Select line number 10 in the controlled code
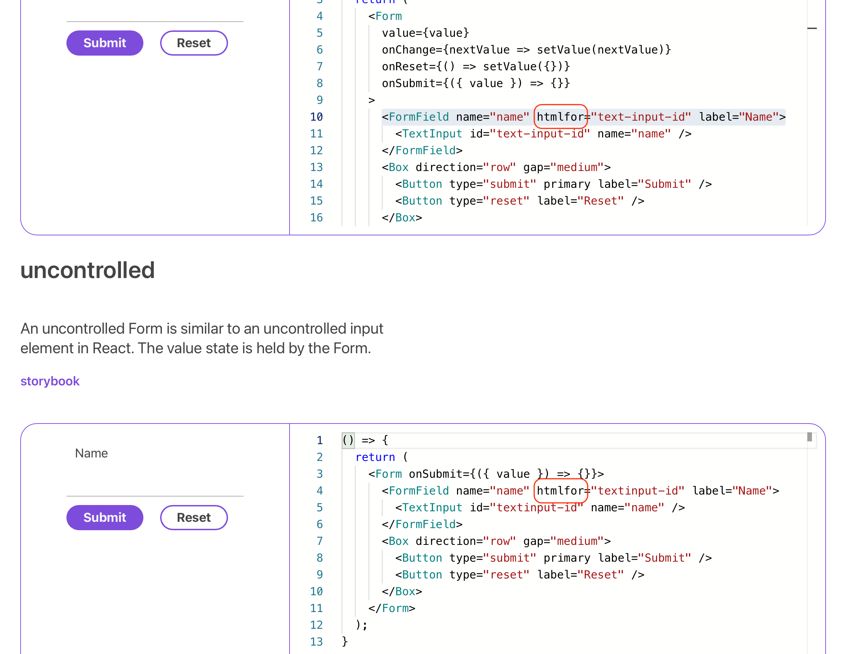Viewport: 863px width, 654px height. pos(317,117)
